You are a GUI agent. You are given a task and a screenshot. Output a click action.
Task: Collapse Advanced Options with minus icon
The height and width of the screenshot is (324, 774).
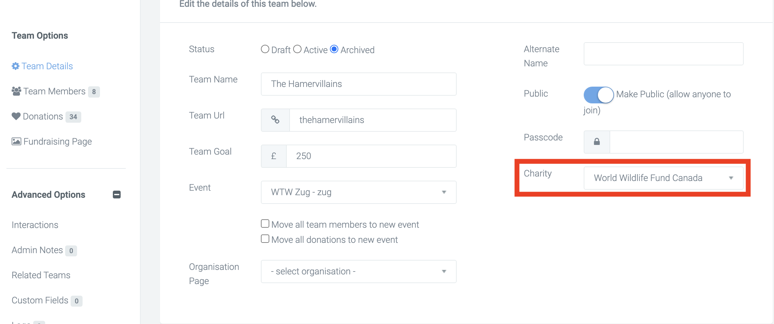[117, 195]
